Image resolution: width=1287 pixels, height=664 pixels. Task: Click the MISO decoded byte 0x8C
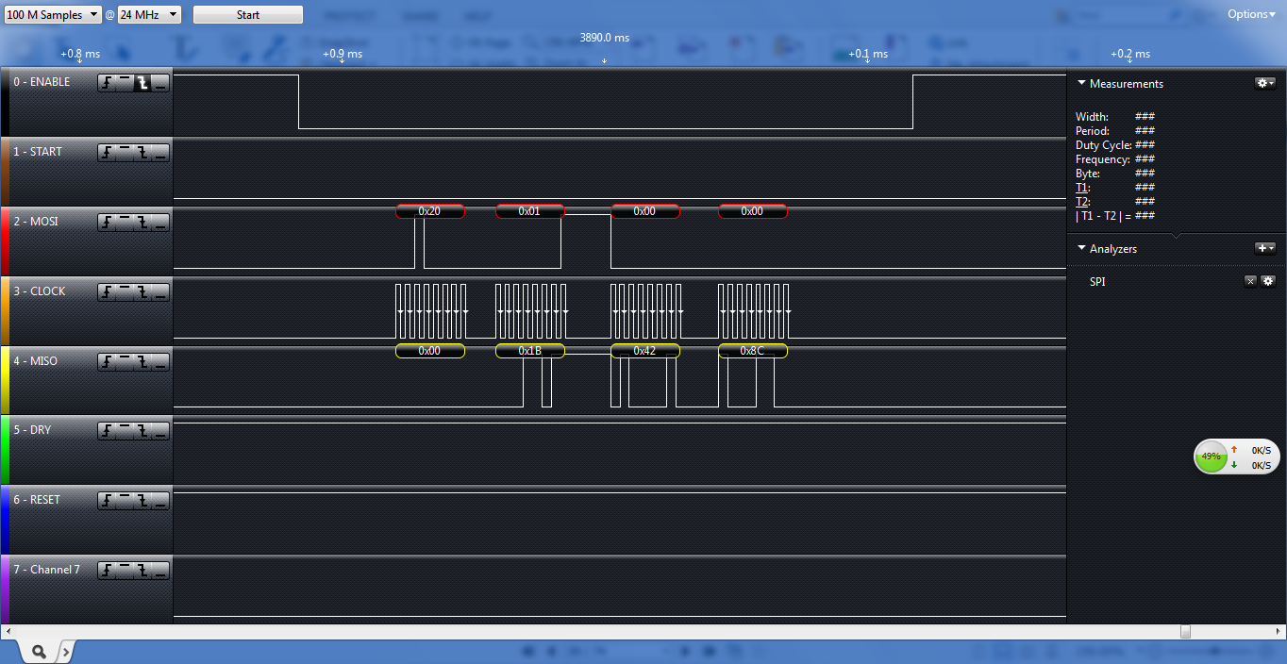tap(753, 351)
